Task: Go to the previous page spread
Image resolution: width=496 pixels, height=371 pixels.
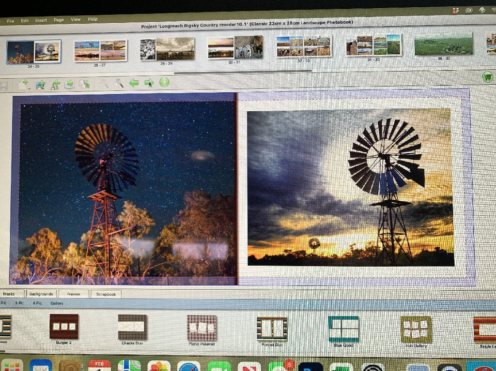Action: pos(134,83)
